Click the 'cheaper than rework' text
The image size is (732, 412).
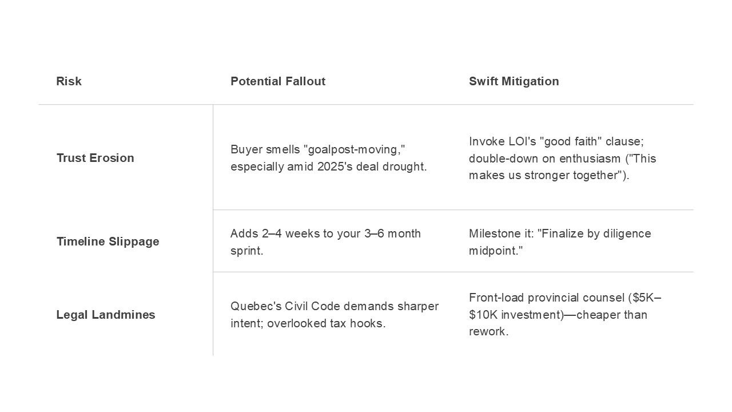[x=558, y=323]
